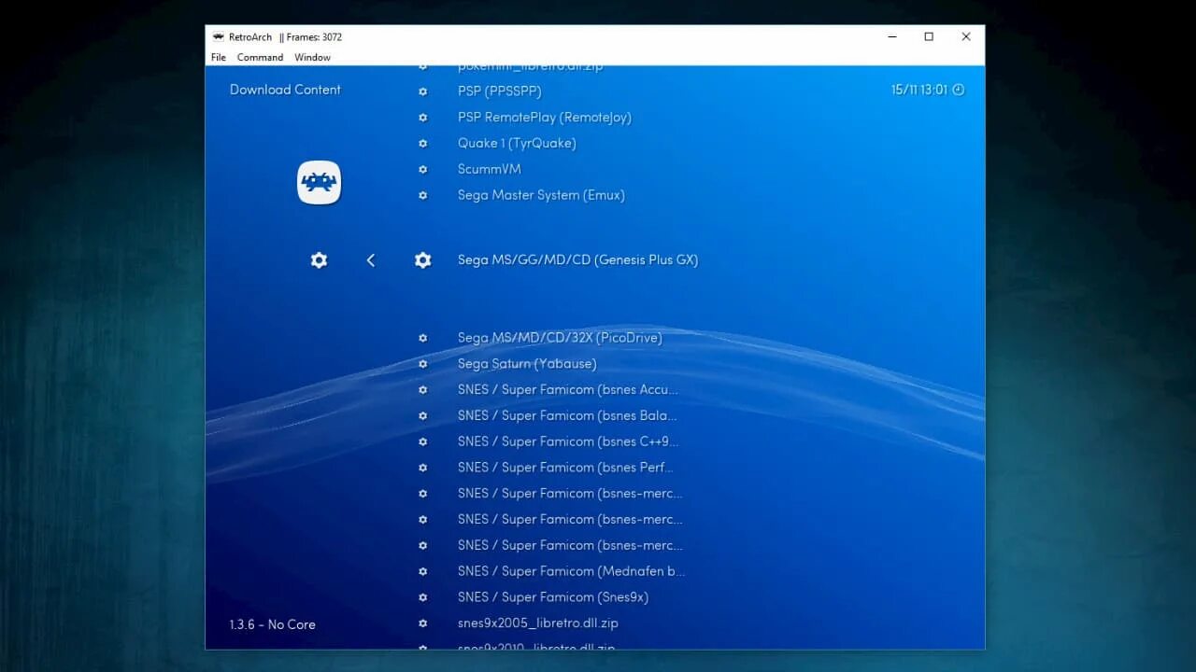This screenshot has width=1196, height=672.
Task: Click gear icon next to Sega Master System (Emux)
Action: coord(422,196)
